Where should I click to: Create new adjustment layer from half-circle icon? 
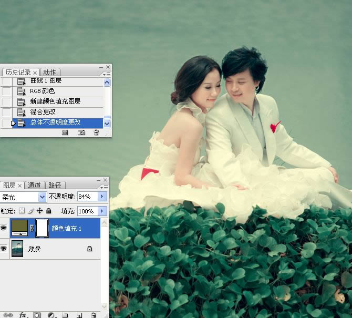pyautogui.click(x=51, y=314)
